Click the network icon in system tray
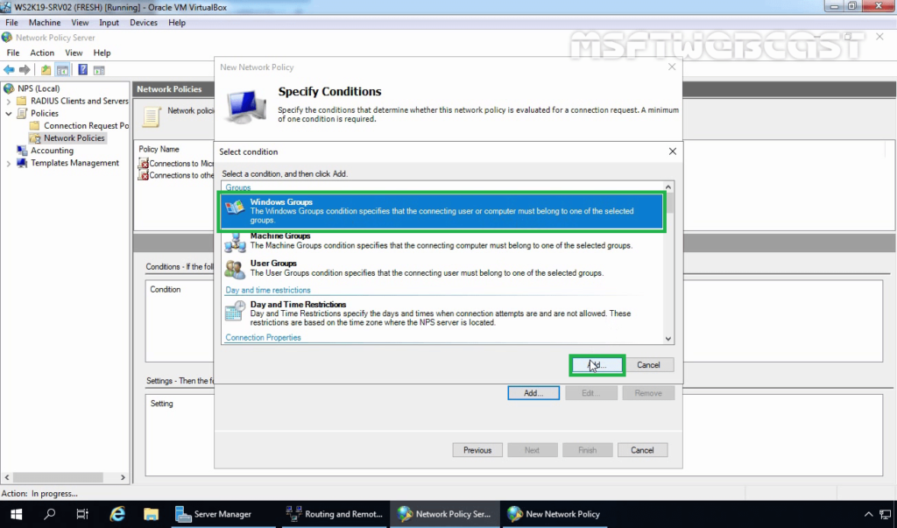 pyautogui.click(x=886, y=514)
